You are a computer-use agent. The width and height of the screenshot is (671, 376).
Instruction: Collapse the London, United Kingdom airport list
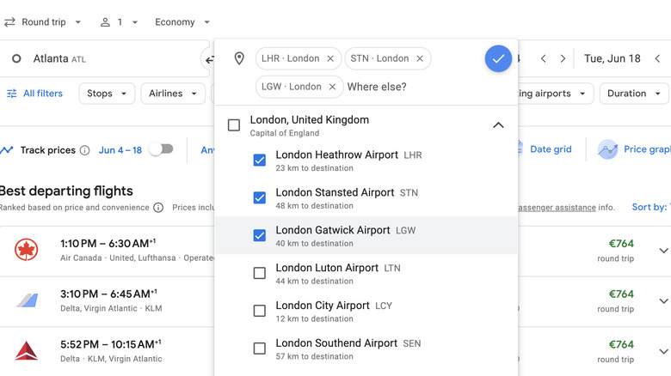click(x=498, y=125)
